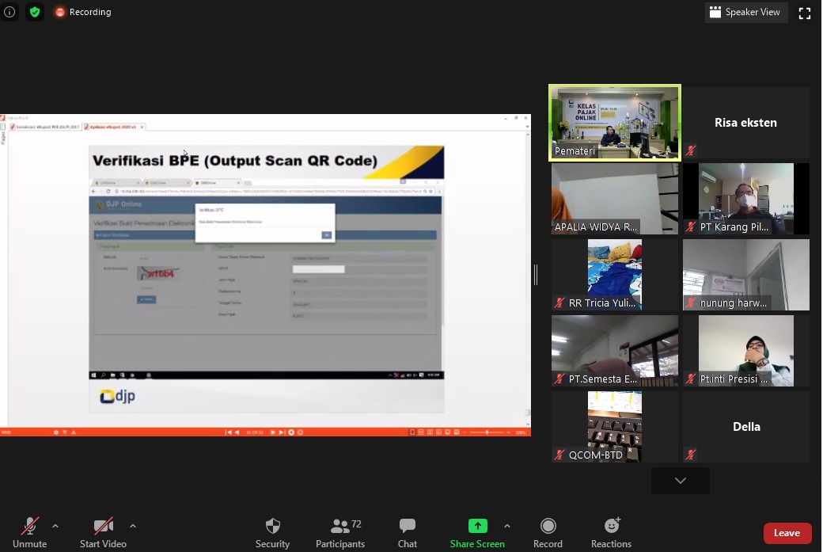
Task: Leave the meeting
Action: [787, 533]
